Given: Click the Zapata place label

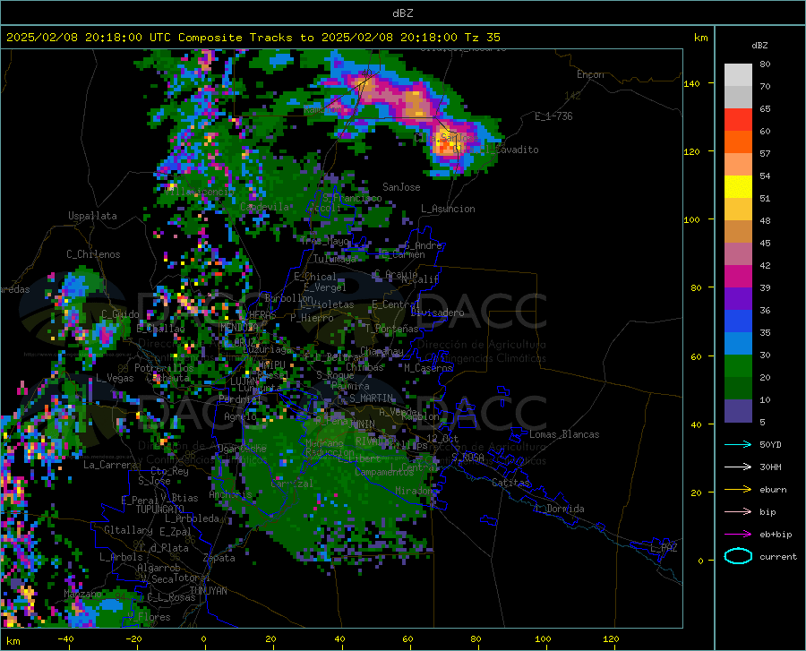Looking at the screenshot, I should tap(219, 558).
